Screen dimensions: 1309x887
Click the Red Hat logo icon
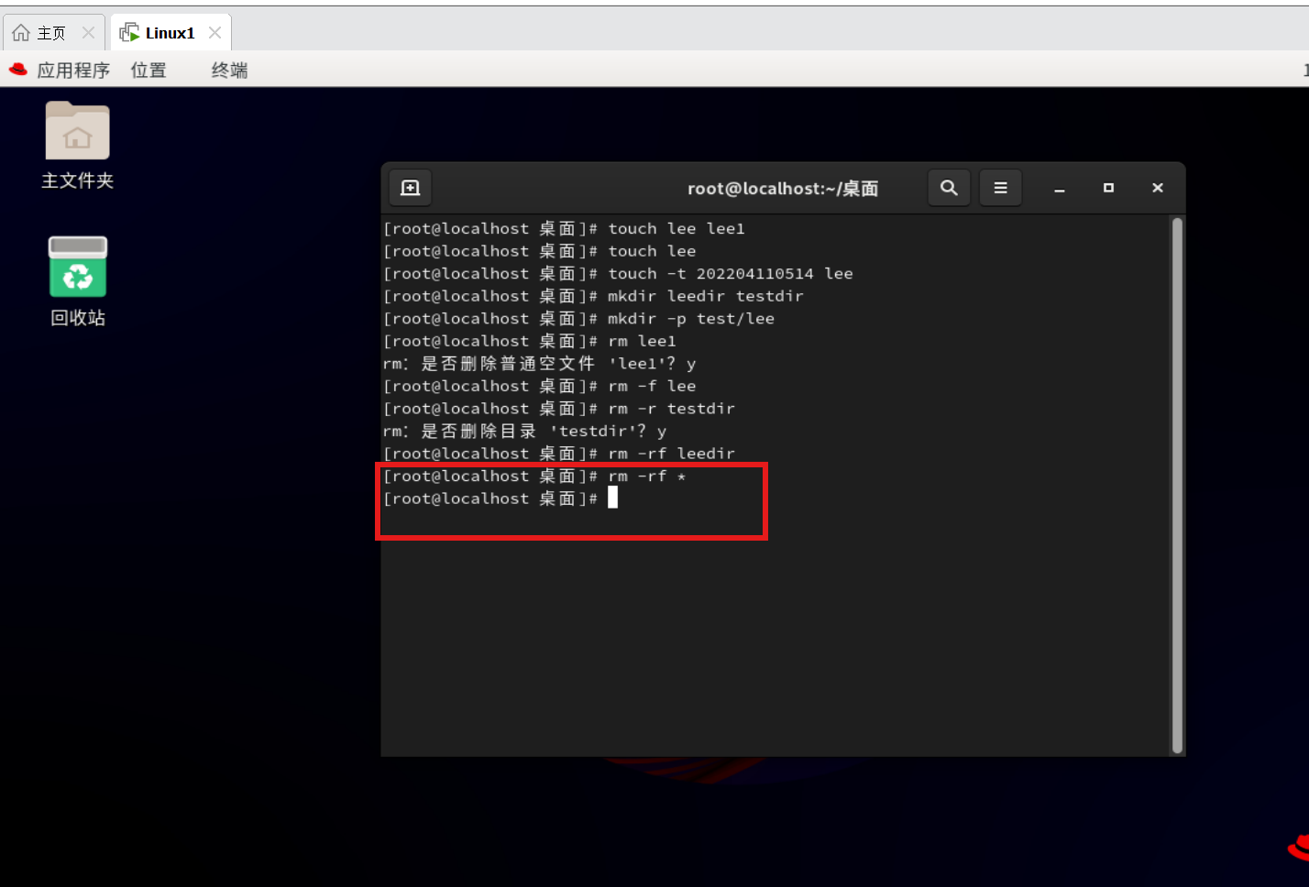coord(17,70)
